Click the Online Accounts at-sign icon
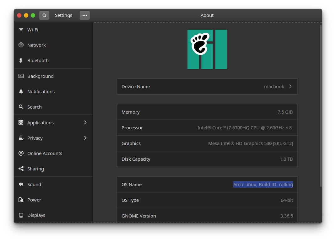336x242 pixels. [x=21, y=153]
